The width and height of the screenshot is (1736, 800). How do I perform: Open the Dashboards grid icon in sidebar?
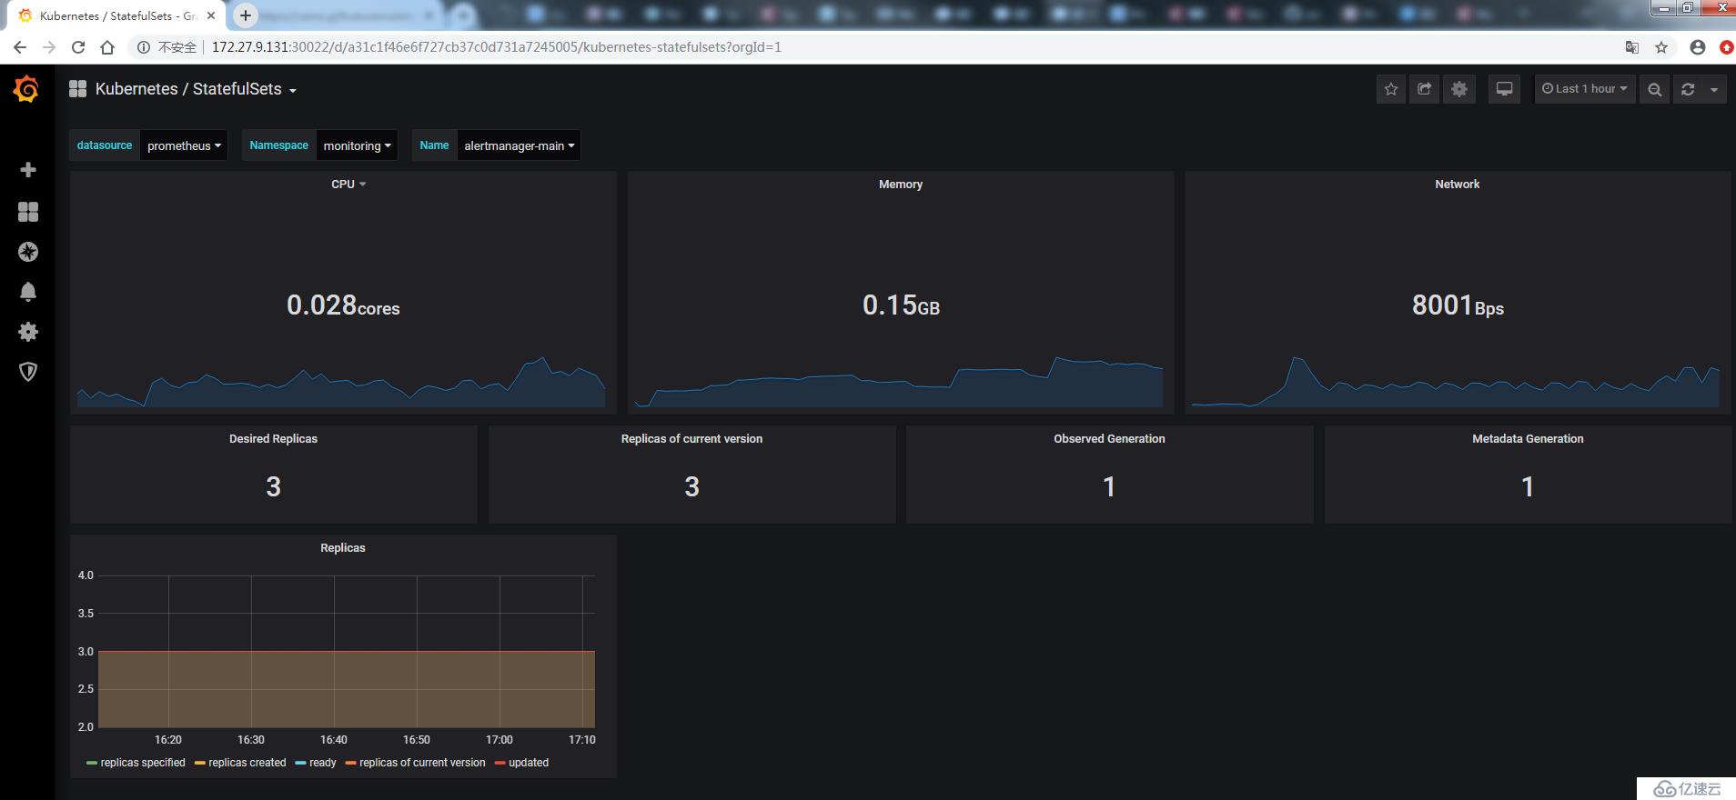pyautogui.click(x=28, y=212)
